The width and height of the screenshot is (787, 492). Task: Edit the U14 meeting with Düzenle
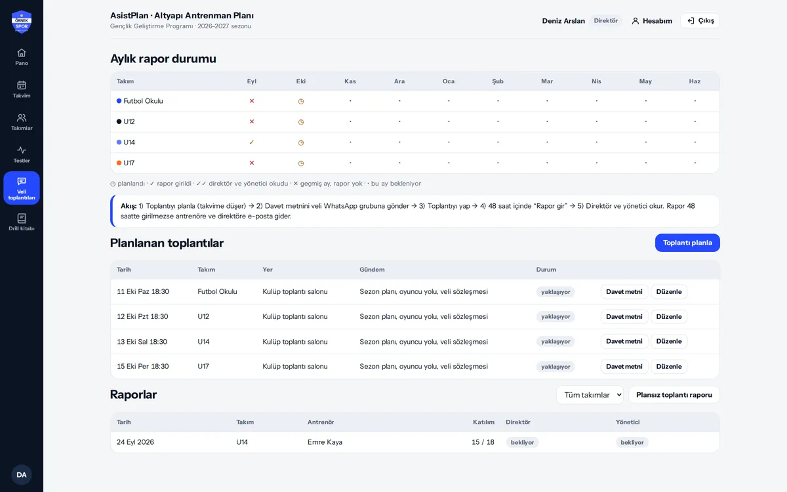(x=669, y=342)
